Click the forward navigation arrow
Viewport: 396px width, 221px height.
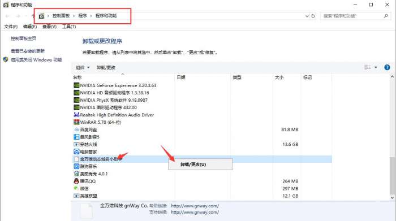18,16
